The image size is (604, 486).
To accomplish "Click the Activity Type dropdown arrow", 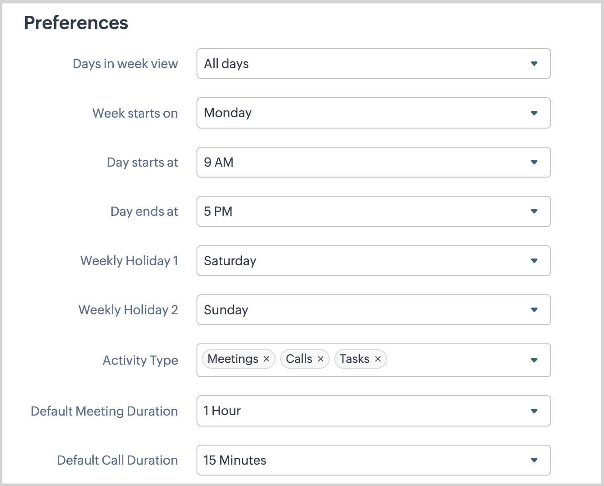I will click(x=534, y=360).
